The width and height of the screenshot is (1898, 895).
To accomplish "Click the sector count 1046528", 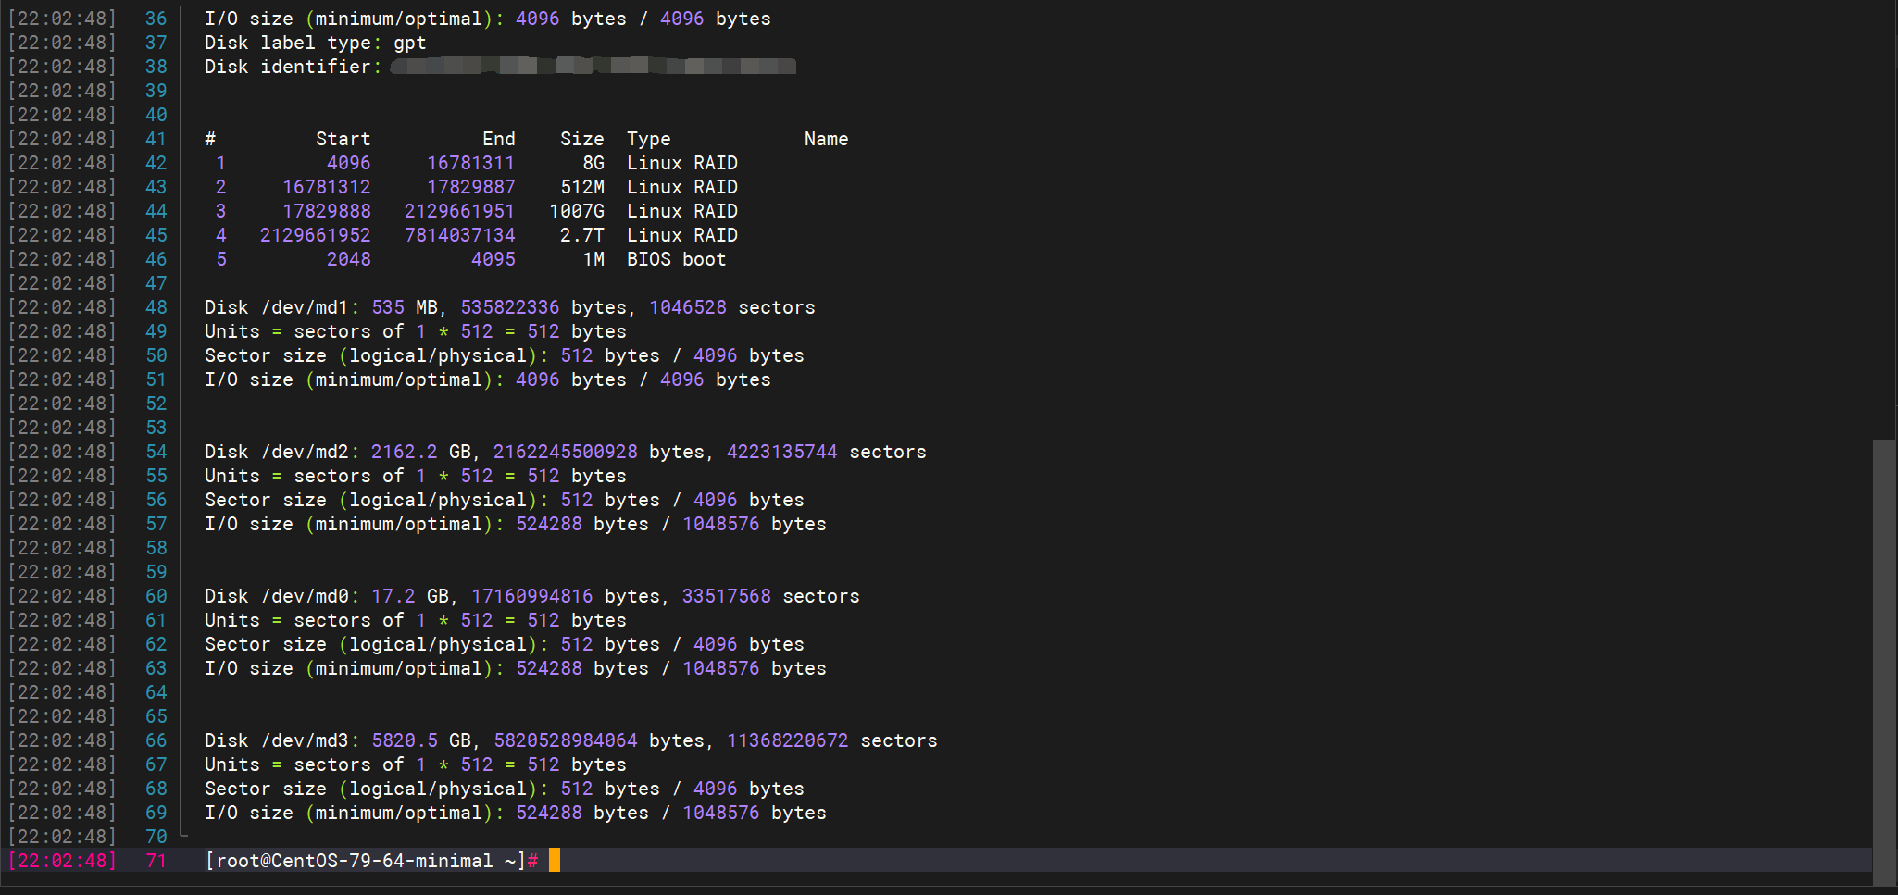I will coord(688,307).
